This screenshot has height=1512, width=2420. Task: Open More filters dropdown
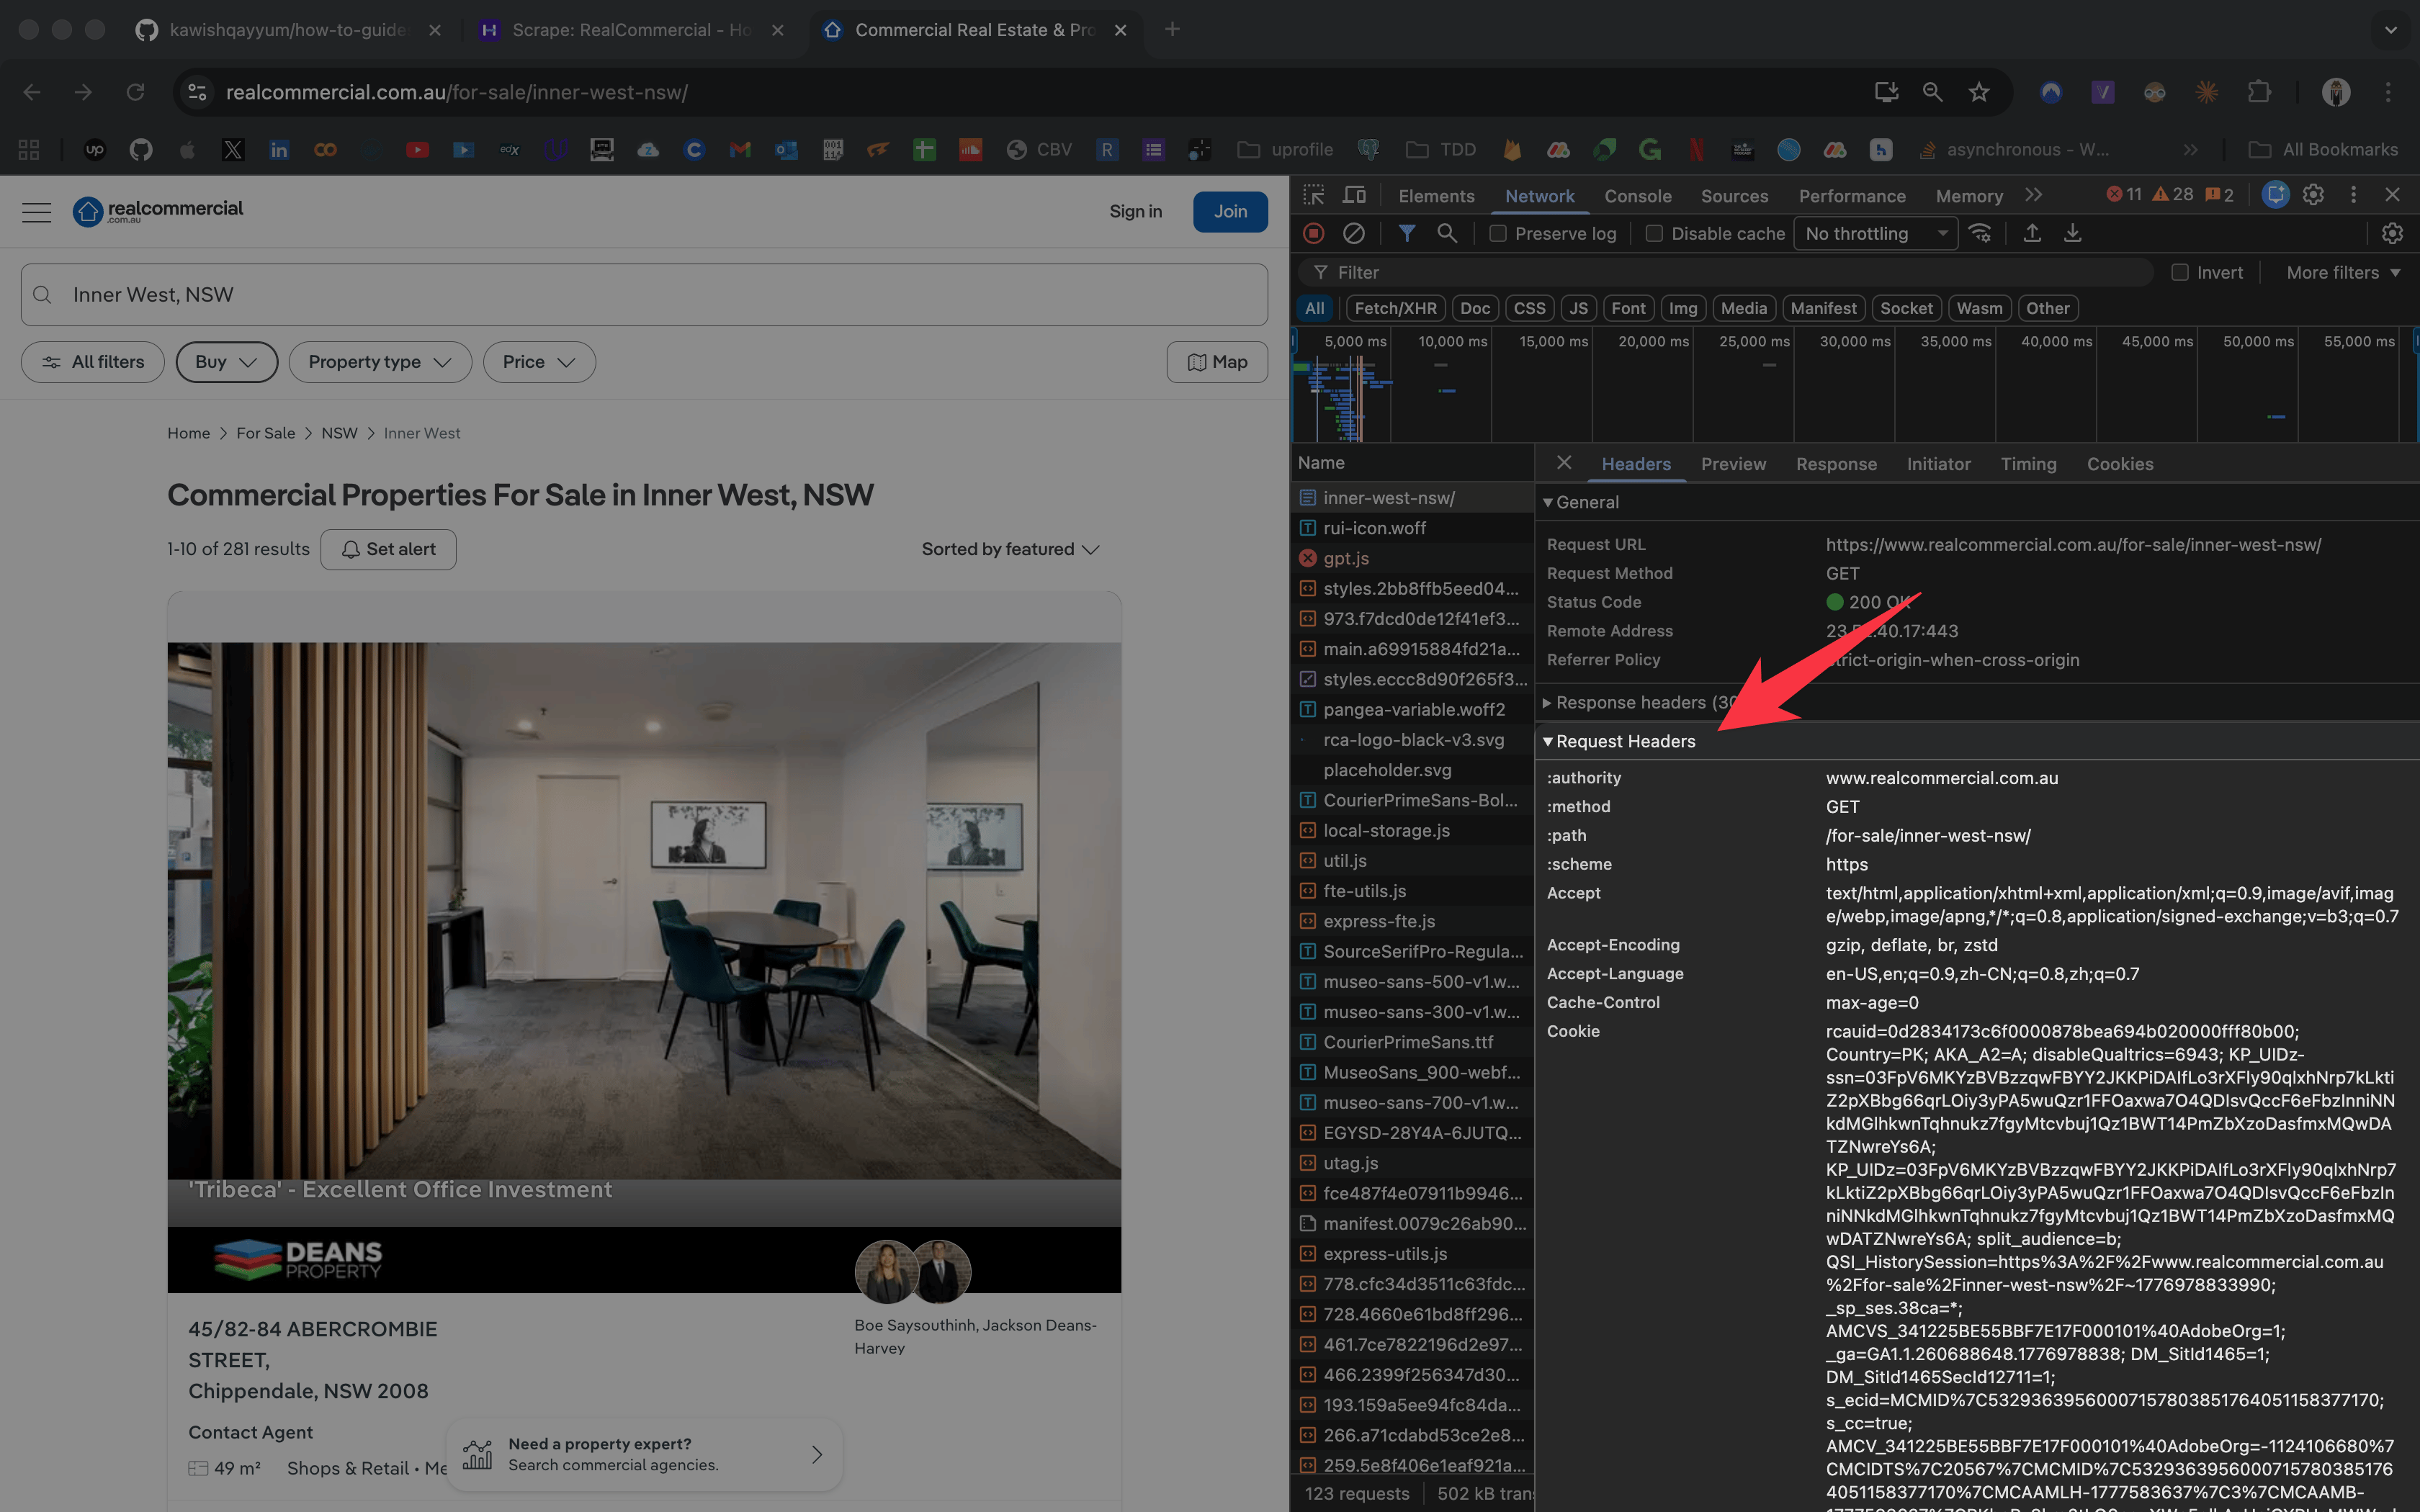2342,272
